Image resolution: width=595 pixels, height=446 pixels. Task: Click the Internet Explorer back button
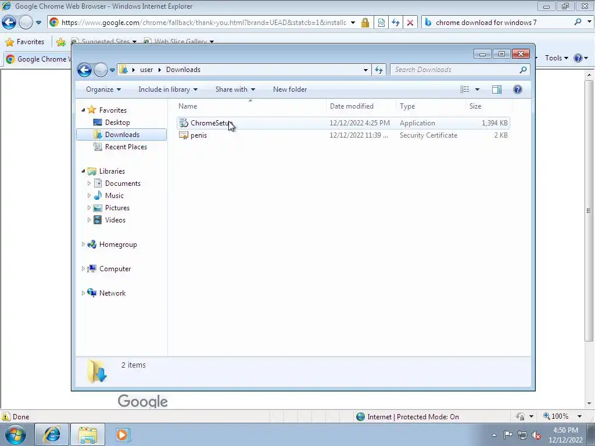9,23
